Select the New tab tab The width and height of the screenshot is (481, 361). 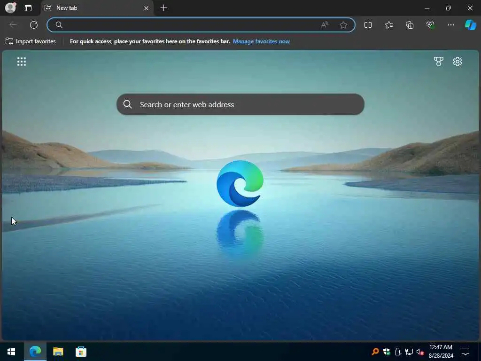click(97, 8)
